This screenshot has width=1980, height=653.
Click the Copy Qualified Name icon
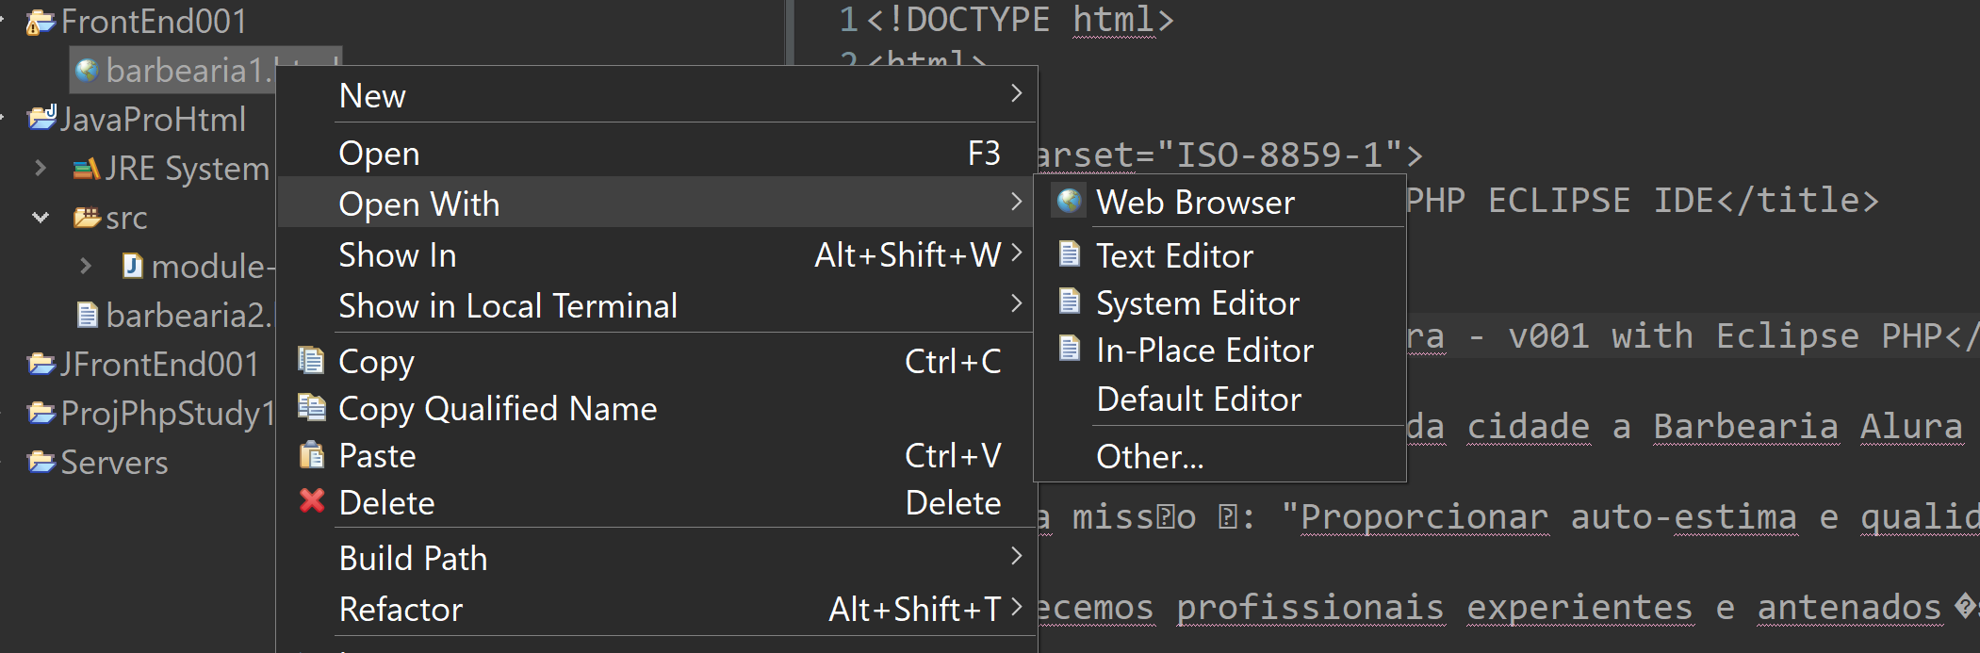[311, 407]
